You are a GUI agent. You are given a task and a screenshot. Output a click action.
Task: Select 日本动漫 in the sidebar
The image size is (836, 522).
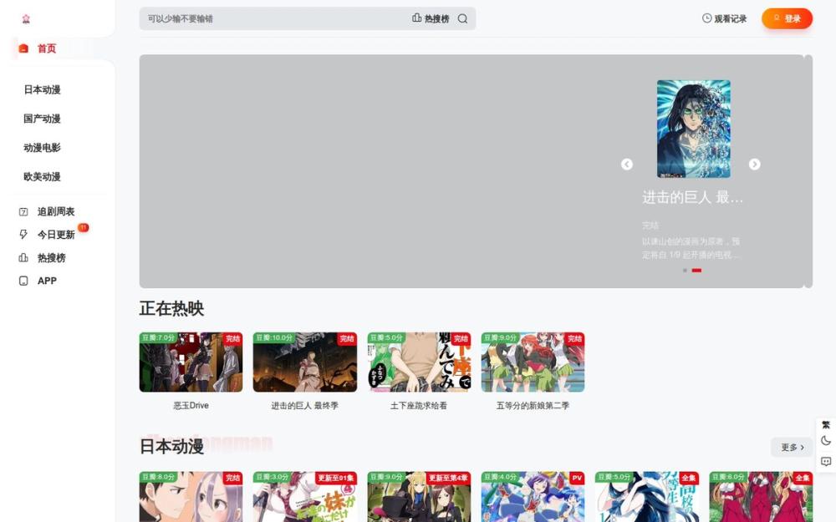pyautogui.click(x=42, y=89)
